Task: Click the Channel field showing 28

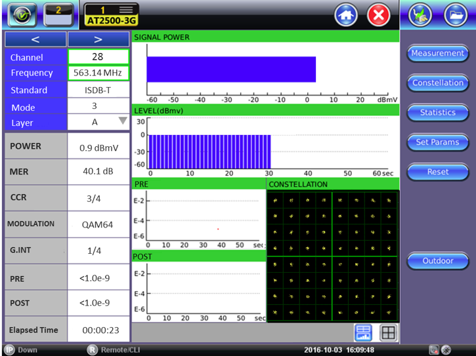Action: click(98, 57)
